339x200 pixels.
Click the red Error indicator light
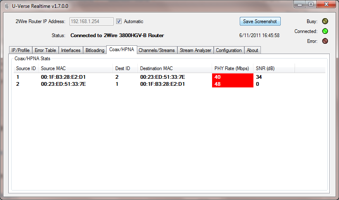pyautogui.click(x=325, y=41)
